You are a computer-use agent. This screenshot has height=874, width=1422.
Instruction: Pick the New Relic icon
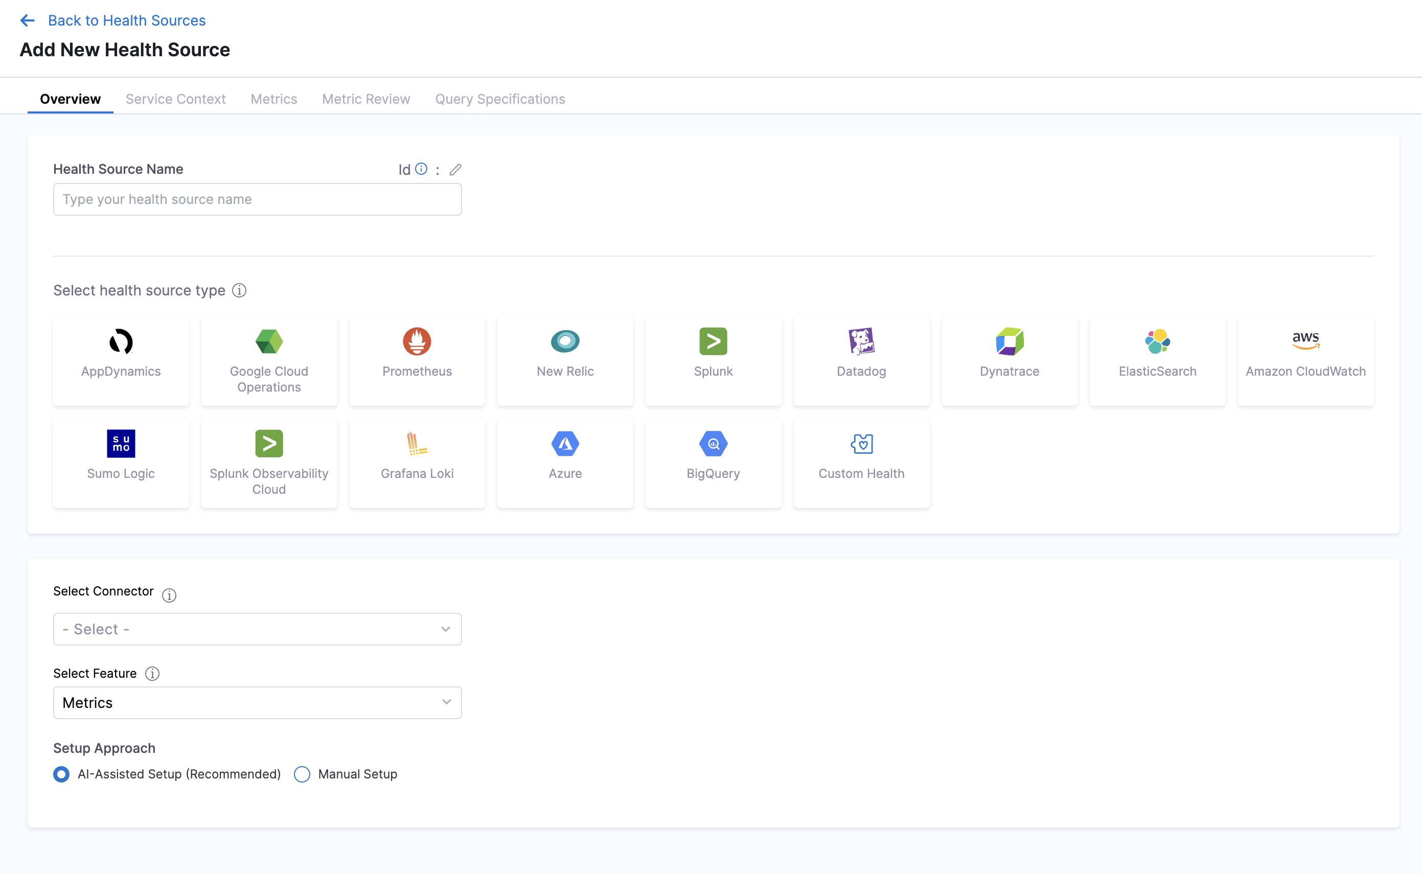click(565, 341)
